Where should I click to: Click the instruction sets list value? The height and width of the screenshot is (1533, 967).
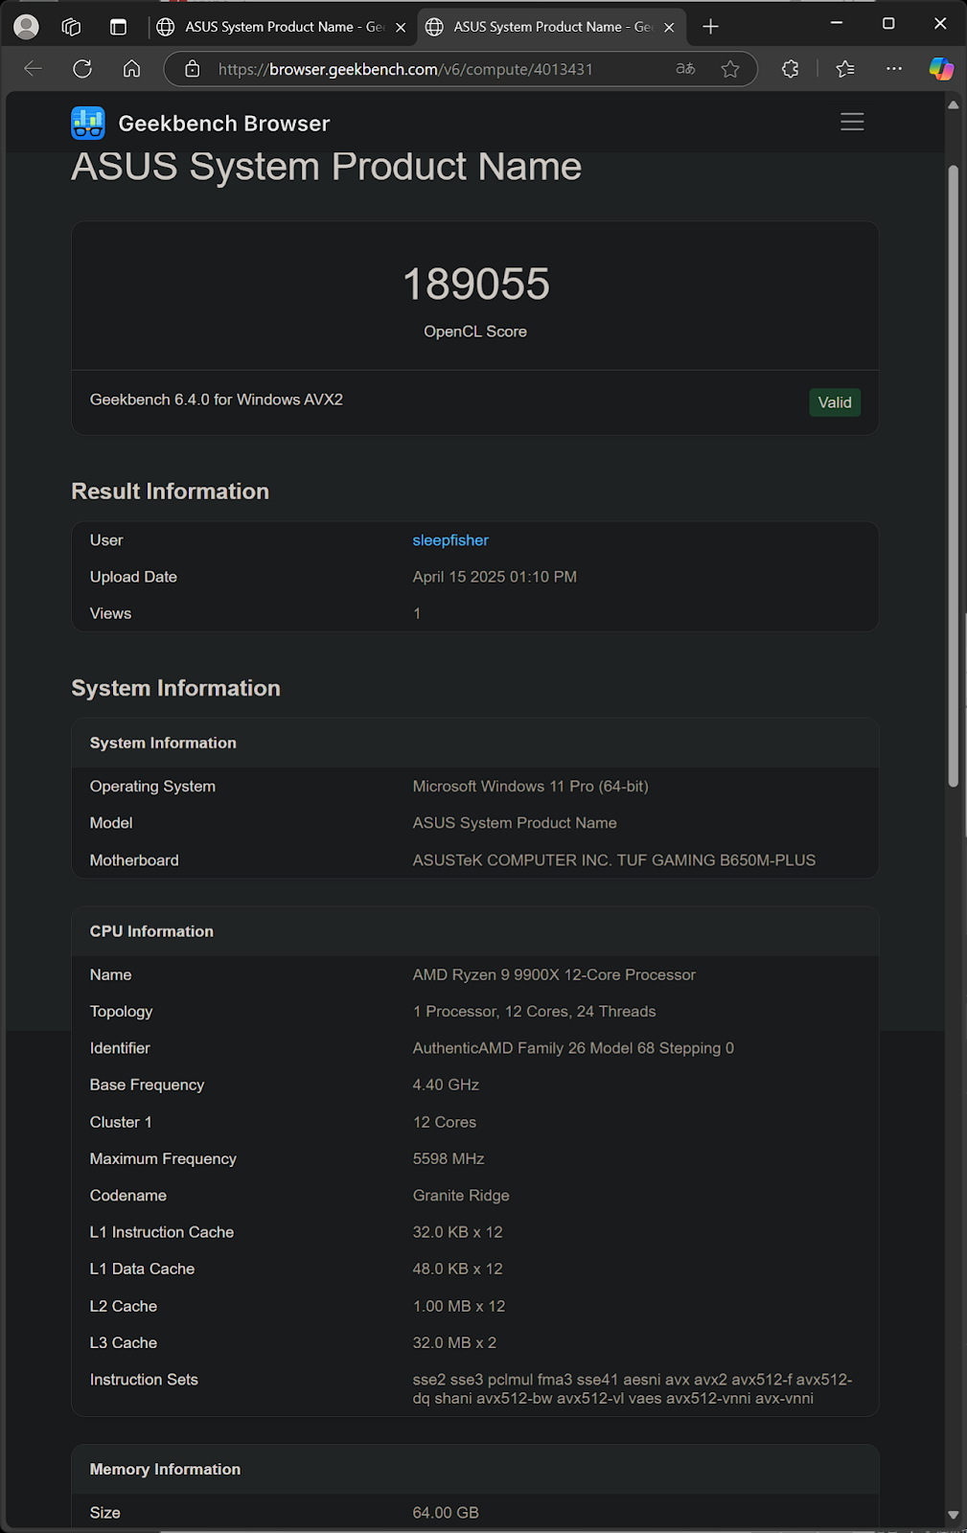coord(633,1389)
